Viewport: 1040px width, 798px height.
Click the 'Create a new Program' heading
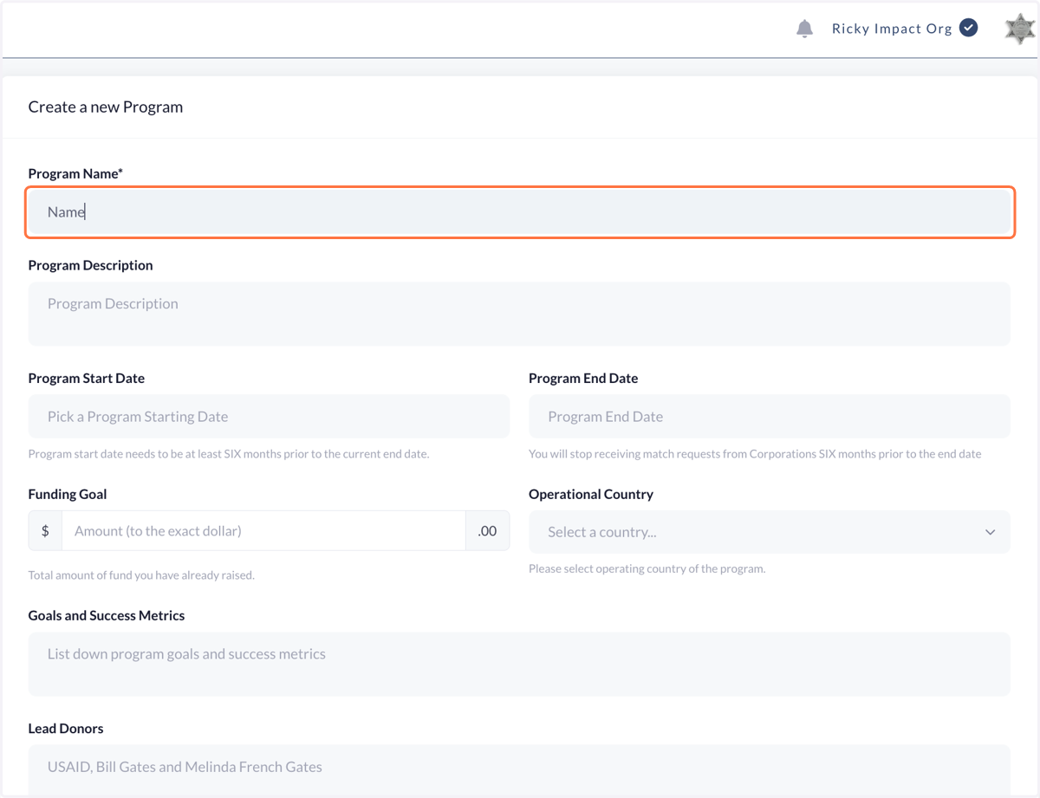(x=106, y=107)
